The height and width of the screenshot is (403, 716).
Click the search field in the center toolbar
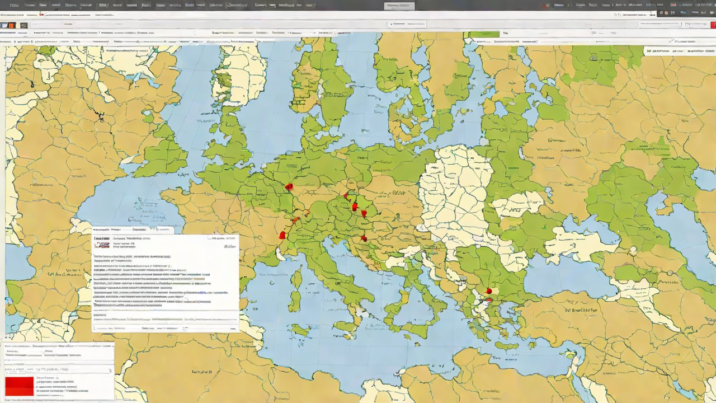(x=407, y=25)
